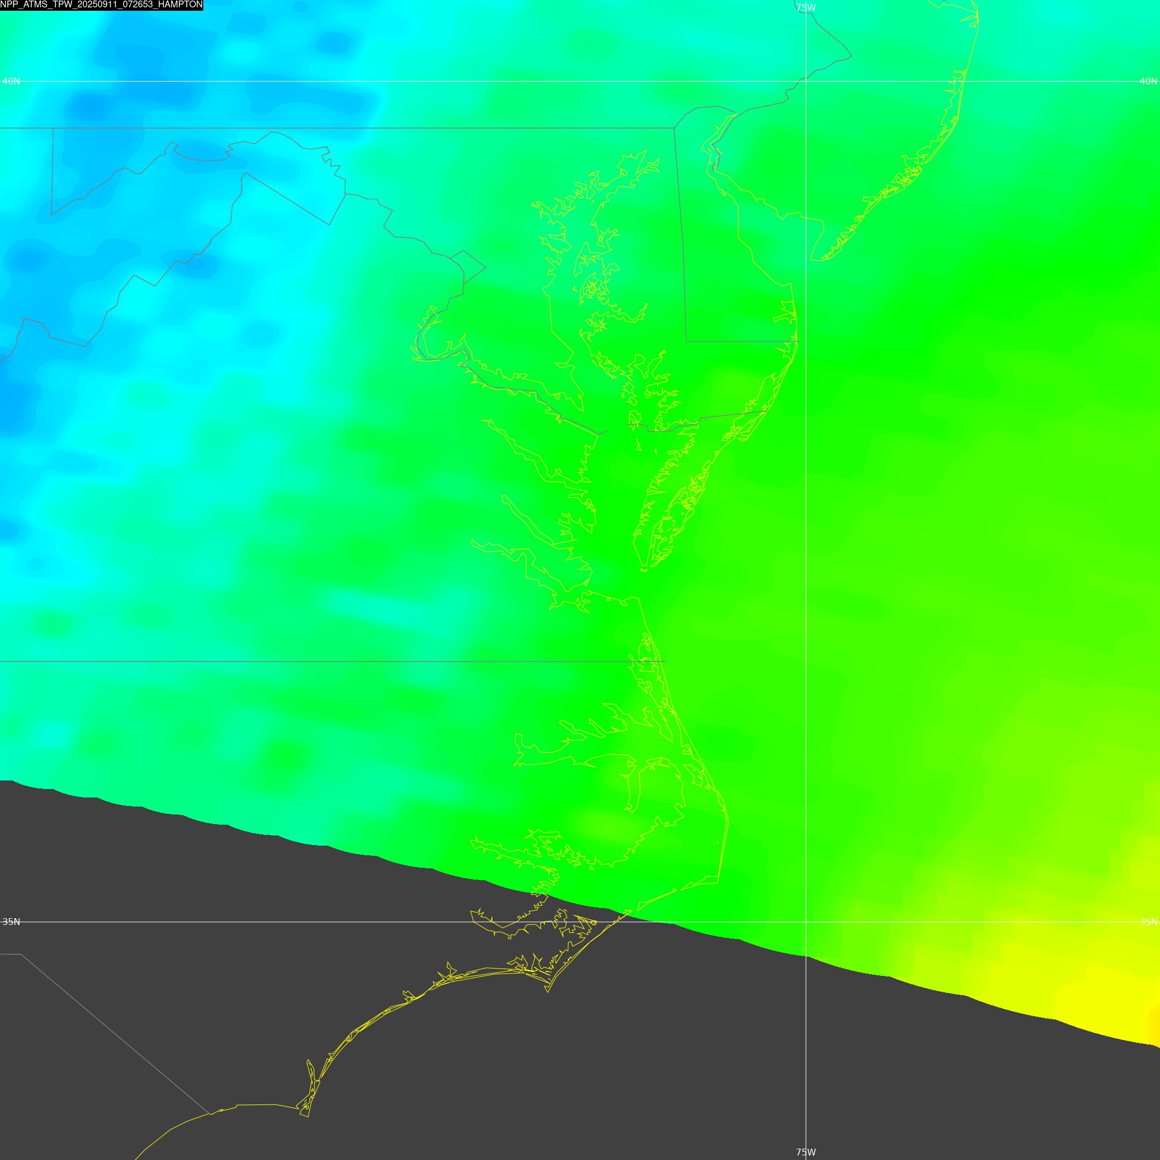Click the 75W label at the bottom
The height and width of the screenshot is (1160, 1160).
pyautogui.click(x=806, y=1152)
